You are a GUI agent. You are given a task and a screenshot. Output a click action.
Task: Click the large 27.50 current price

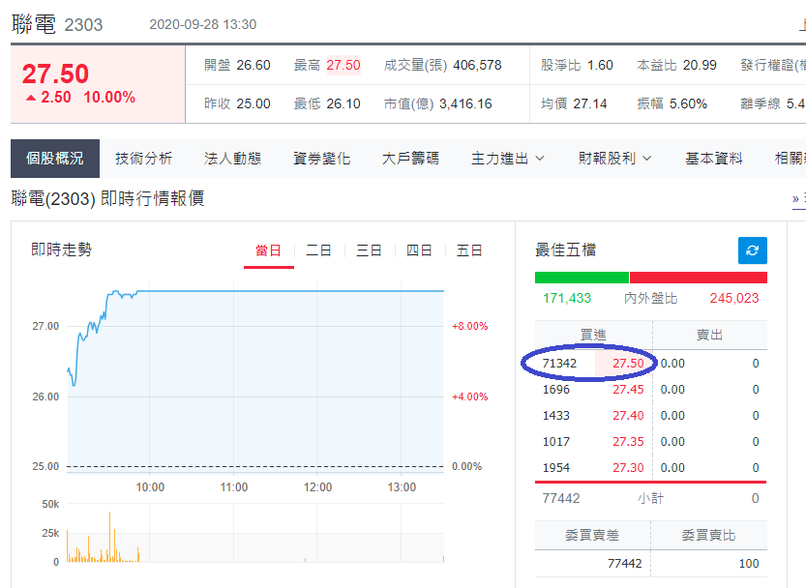point(55,74)
